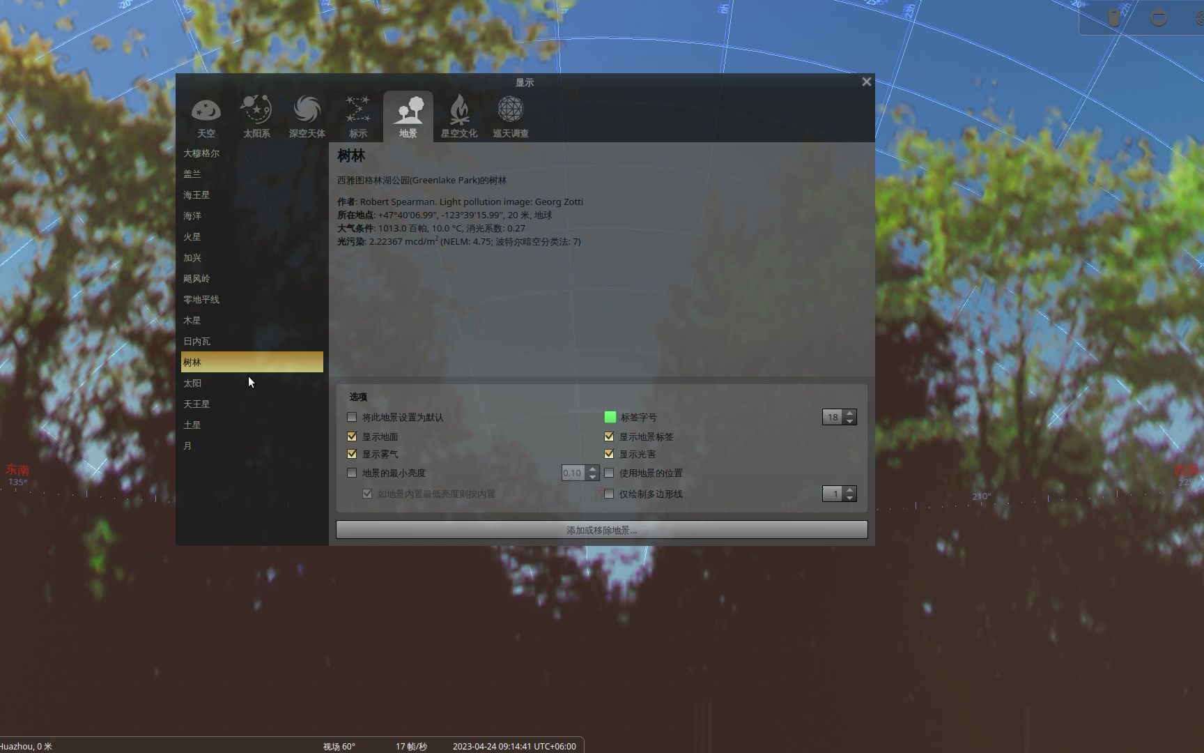Viewport: 1204px width, 753px height.
Task: Enable 使用地景的位置 checkbox
Action: 609,473
